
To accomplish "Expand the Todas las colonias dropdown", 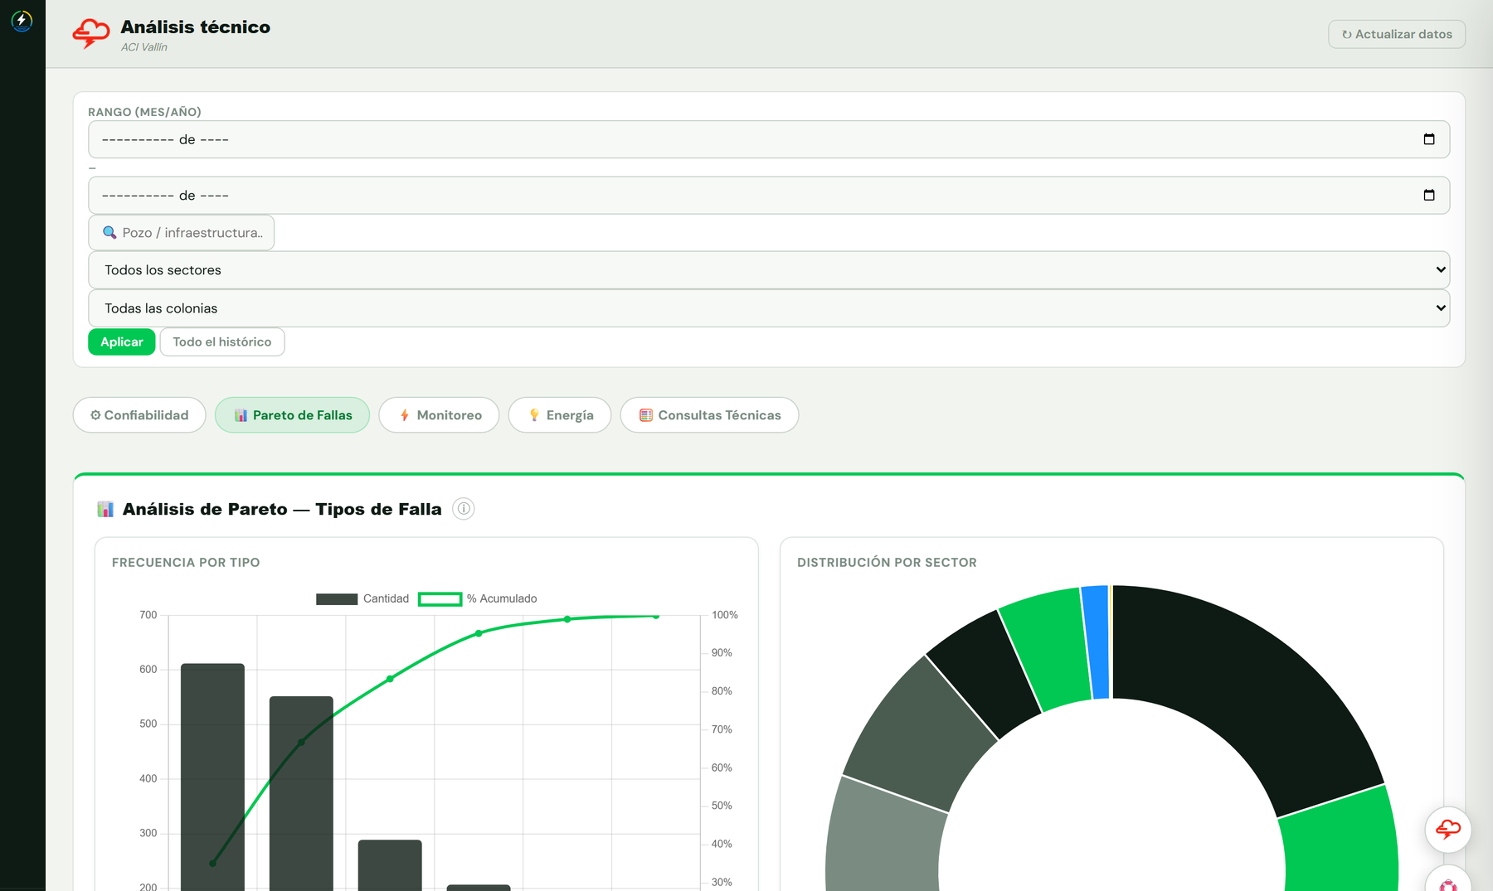I will (769, 308).
